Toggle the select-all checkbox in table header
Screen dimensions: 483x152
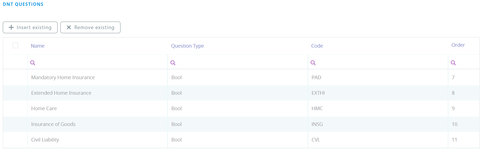point(15,45)
